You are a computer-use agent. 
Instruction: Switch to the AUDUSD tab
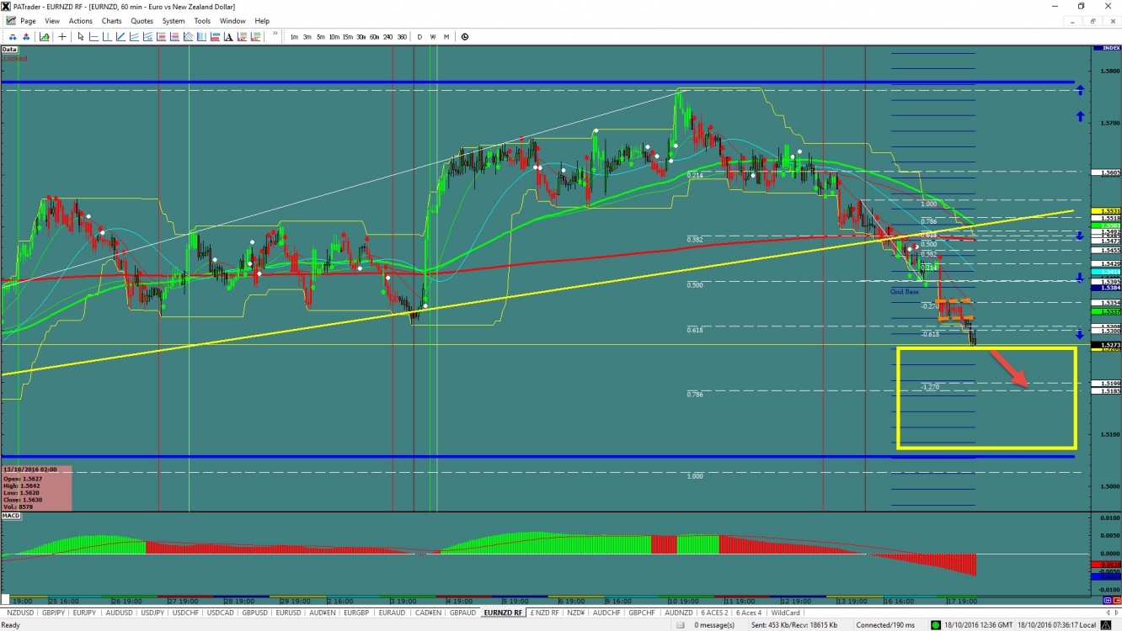tap(119, 612)
